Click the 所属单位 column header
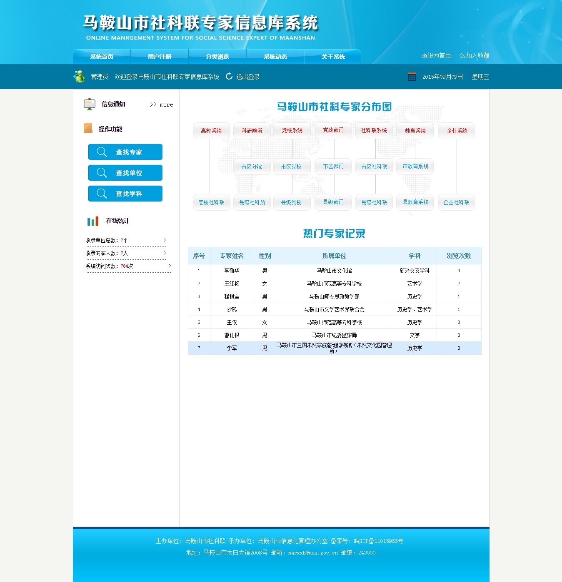562x582 pixels. pyautogui.click(x=334, y=256)
